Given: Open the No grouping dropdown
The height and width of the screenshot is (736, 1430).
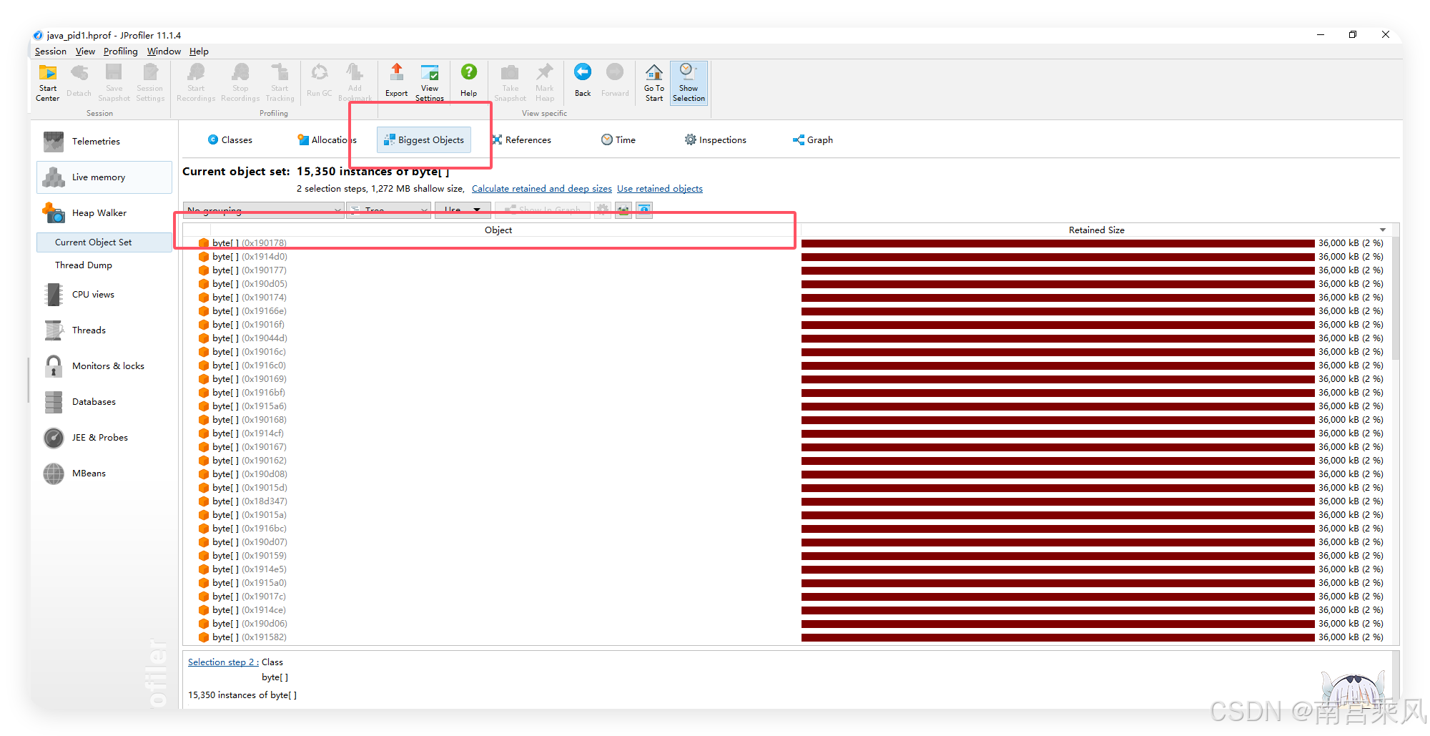Looking at the screenshot, I should point(262,210).
